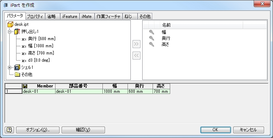The image size is (273, 138).
Task: Click the 部品番号 cell desk-01
Action: [79, 91]
